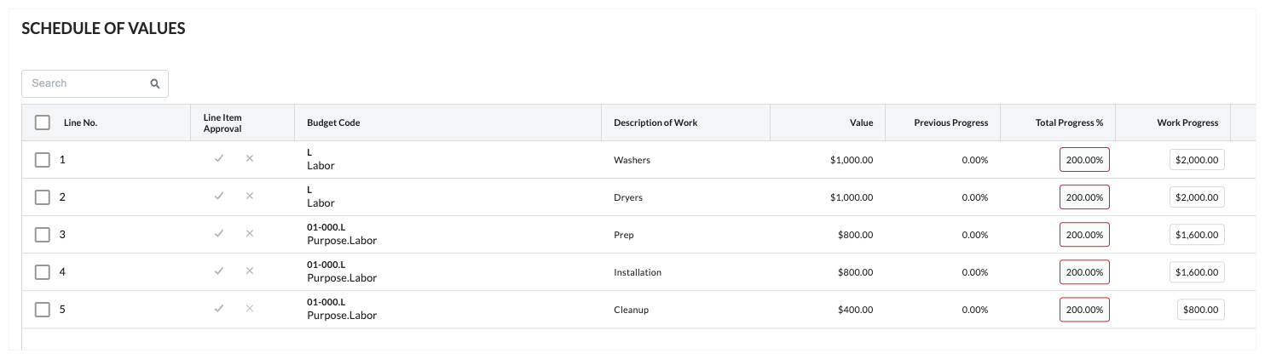Reject line item 1 with X icon

tap(250, 159)
